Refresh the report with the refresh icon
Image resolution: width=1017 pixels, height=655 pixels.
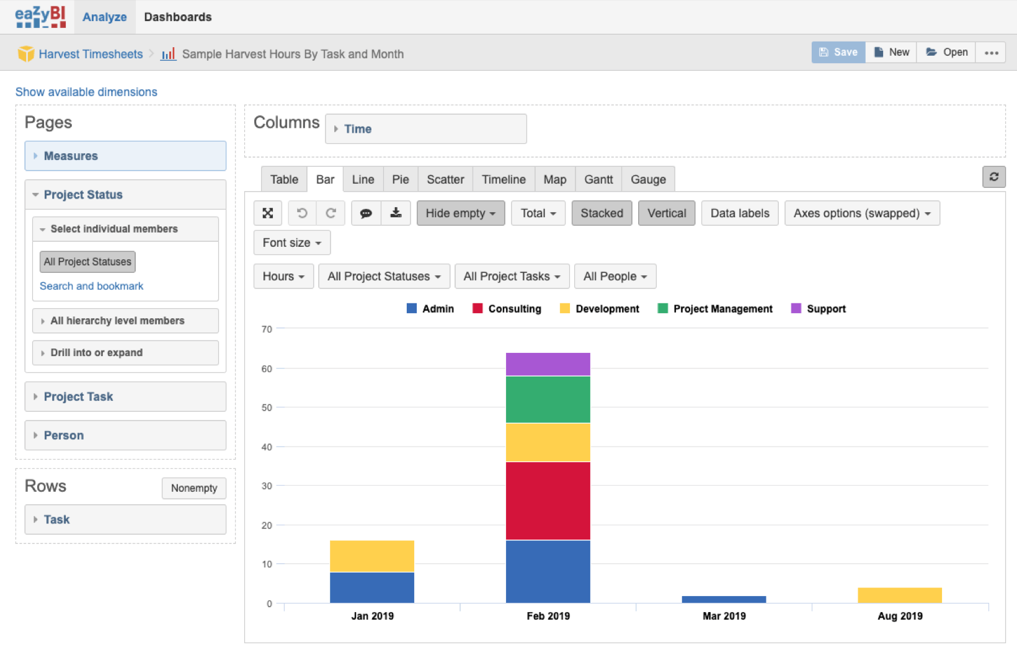click(x=994, y=177)
